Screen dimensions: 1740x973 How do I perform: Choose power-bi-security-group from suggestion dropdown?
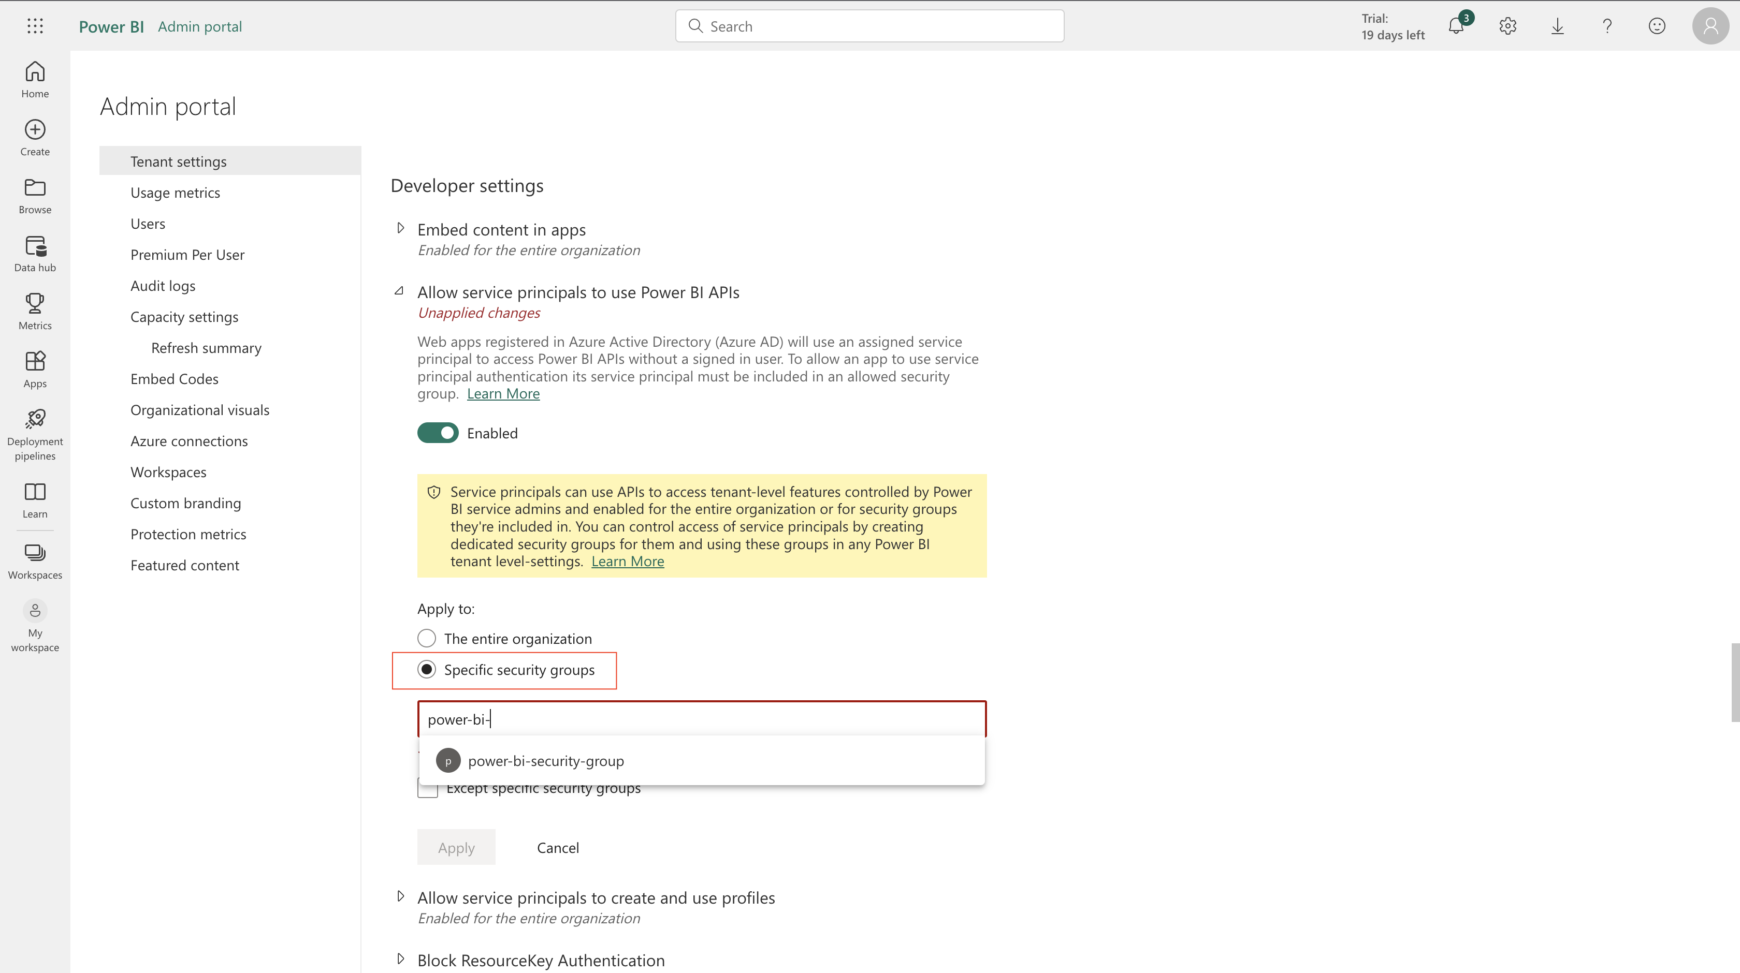tap(702, 761)
